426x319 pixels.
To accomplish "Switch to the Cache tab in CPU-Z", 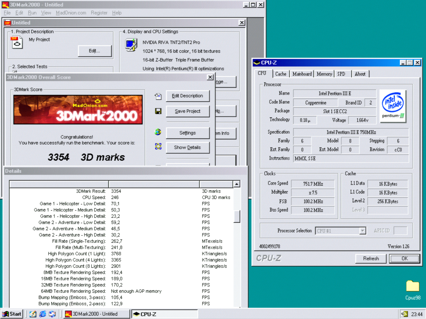I will [x=281, y=74].
